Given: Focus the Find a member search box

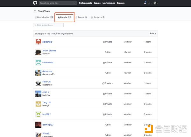Looking at the screenshot, I should [48, 25].
